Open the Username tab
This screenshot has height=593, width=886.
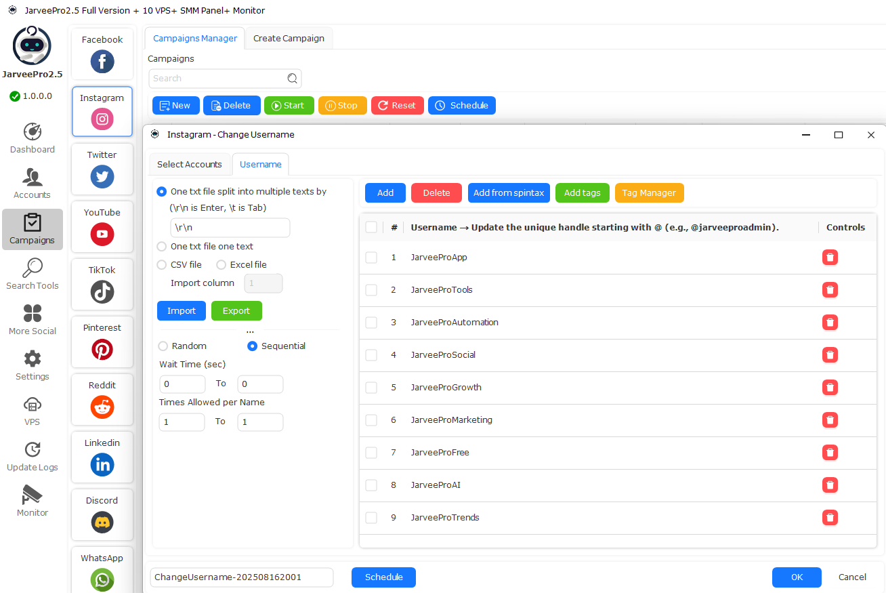click(261, 165)
